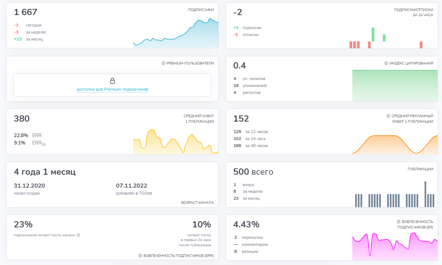Select the '129 за 12 часов' row

251,132
